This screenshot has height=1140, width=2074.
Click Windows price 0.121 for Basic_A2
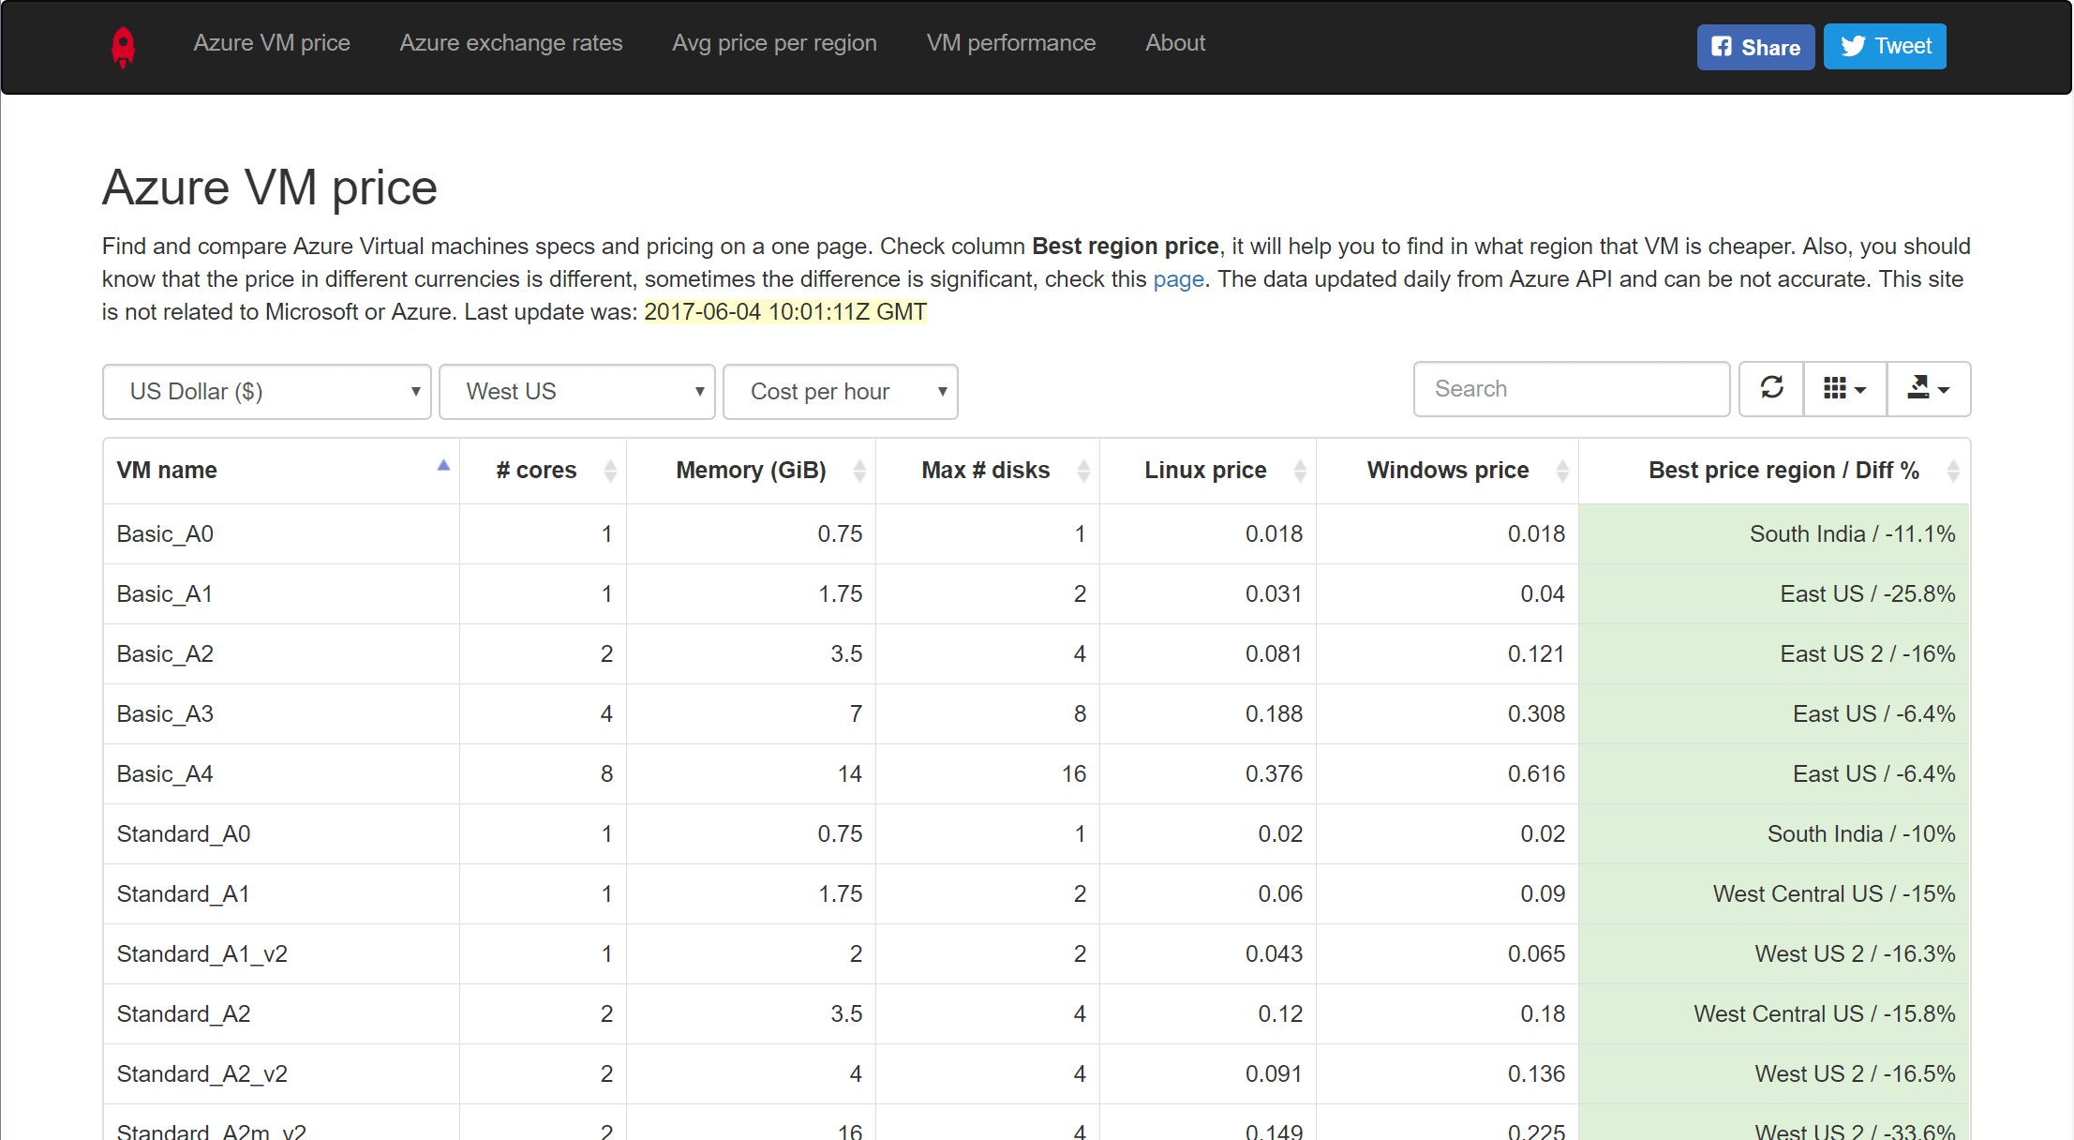click(1536, 654)
